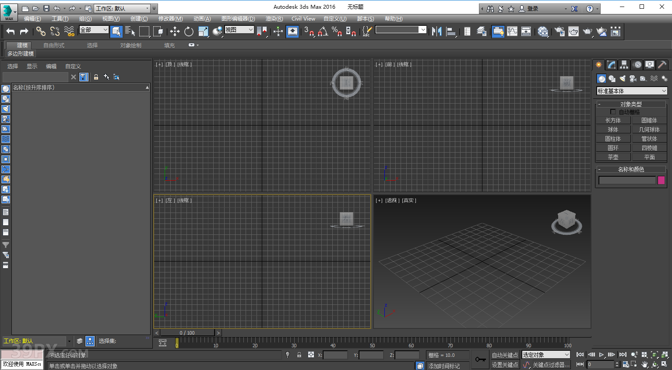This screenshot has width=672, height=370.
Task: Open the 选定对象 key filter dropdown
Action: (546, 355)
